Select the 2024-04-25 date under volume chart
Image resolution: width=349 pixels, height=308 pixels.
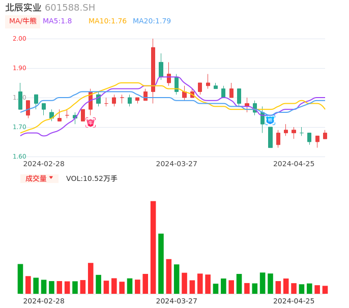[x=294, y=301]
